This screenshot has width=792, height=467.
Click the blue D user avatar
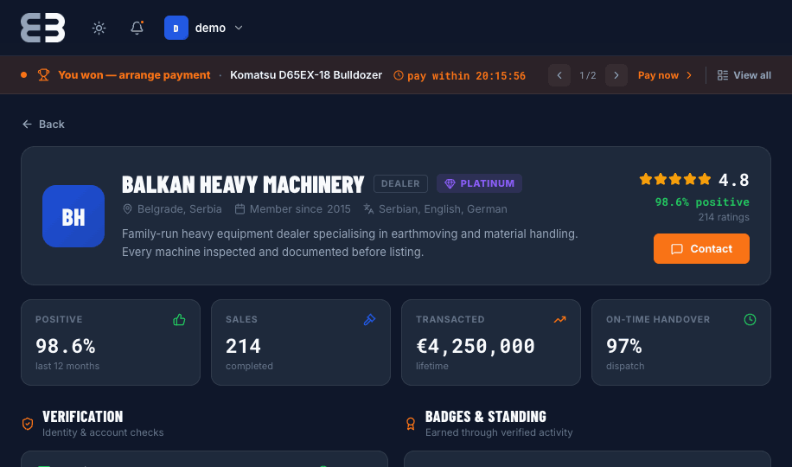point(176,28)
